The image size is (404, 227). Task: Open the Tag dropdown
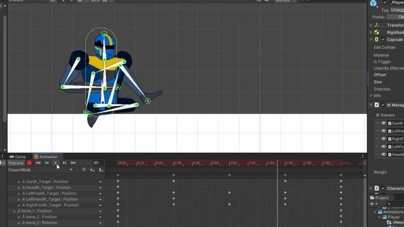[397, 10]
